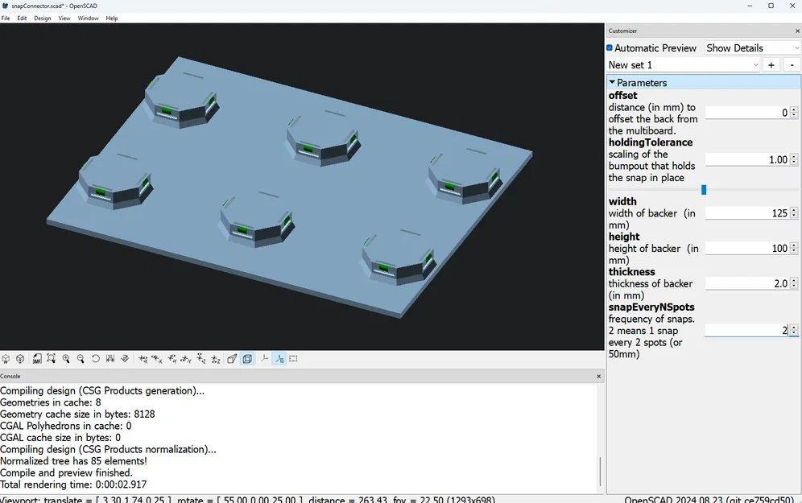The width and height of the screenshot is (802, 503).
Task: Click the Zoom Out magnifier icon
Action: click(81, 358)
